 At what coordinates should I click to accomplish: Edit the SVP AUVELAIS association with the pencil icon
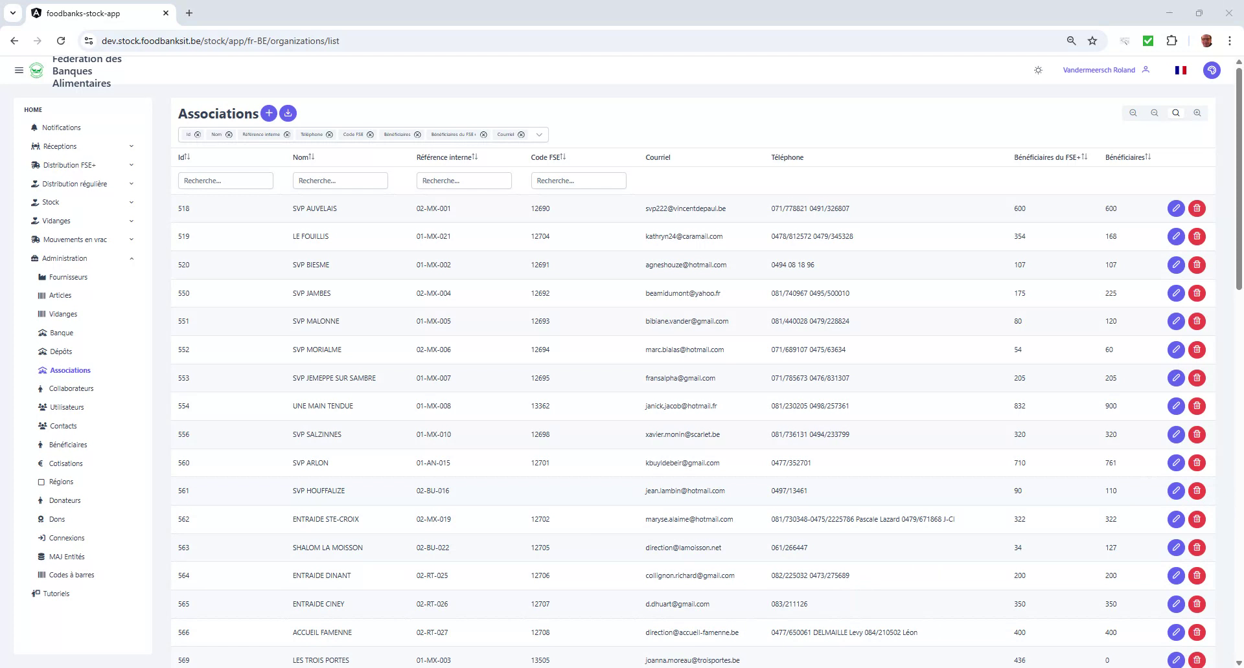coord(1176,208)
